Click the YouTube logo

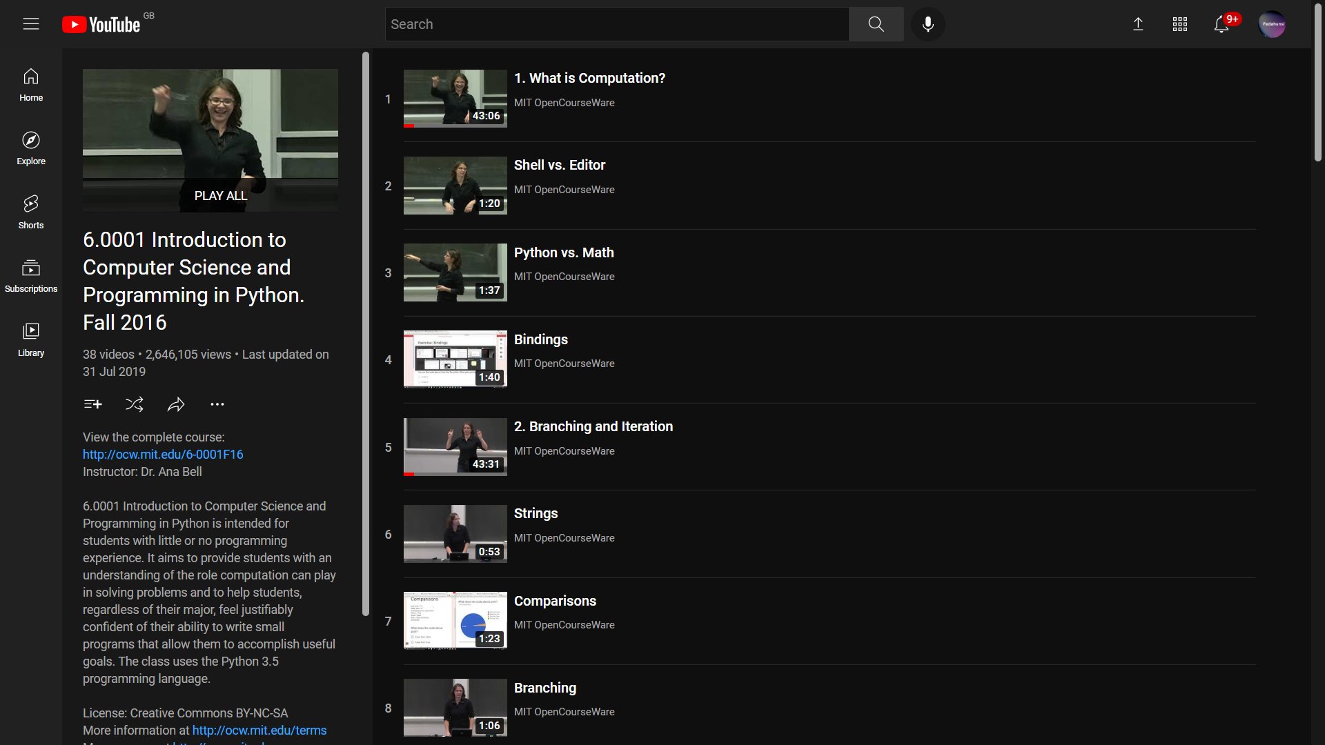101,25
